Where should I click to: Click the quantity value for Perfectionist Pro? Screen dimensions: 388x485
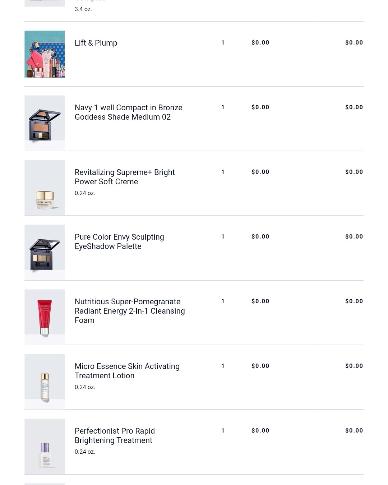pos(223,431)
